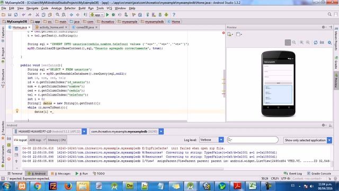Click the logcat search input field
Screen dimensions: 339x191
click(253, 140)
